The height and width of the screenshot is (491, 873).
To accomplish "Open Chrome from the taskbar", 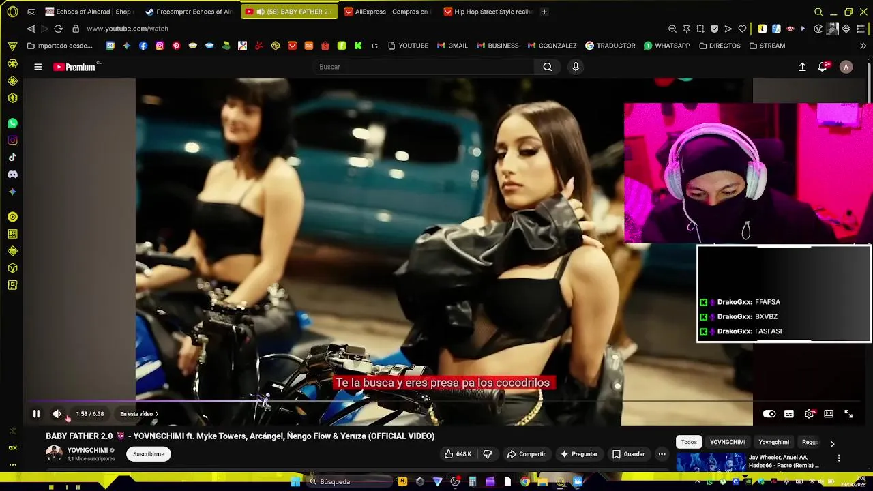I will (x=524, y=481).
